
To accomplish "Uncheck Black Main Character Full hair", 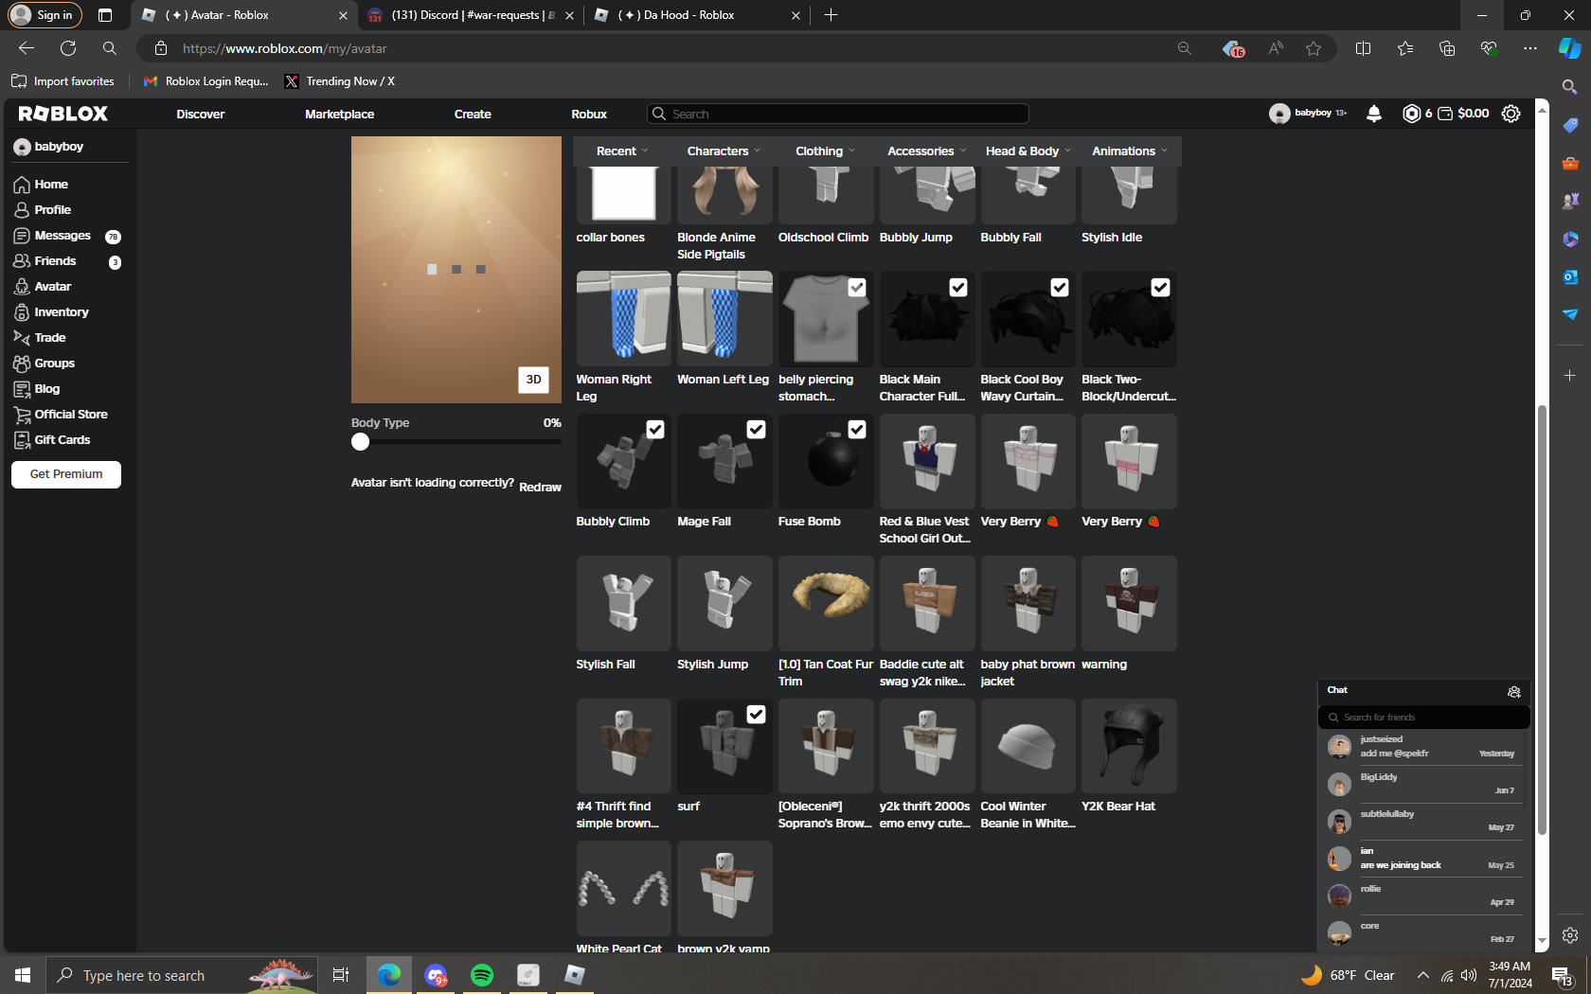I will pos(958,288).
